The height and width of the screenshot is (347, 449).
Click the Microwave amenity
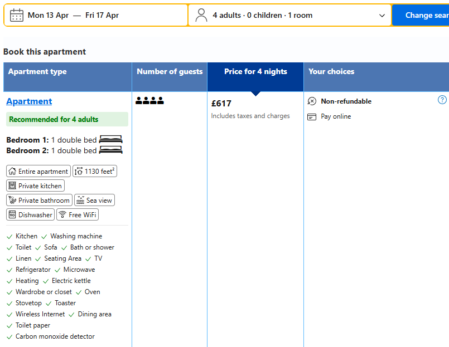[x=79, y=270]
